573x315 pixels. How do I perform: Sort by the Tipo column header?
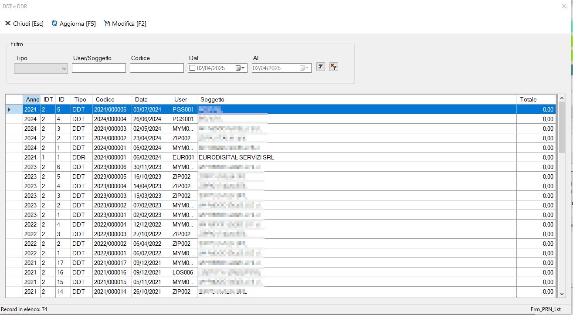click(81, 99)
